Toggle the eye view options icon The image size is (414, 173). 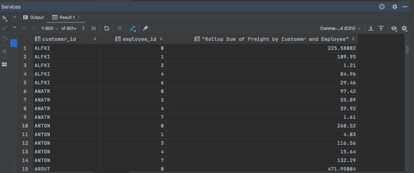[394, 29]
